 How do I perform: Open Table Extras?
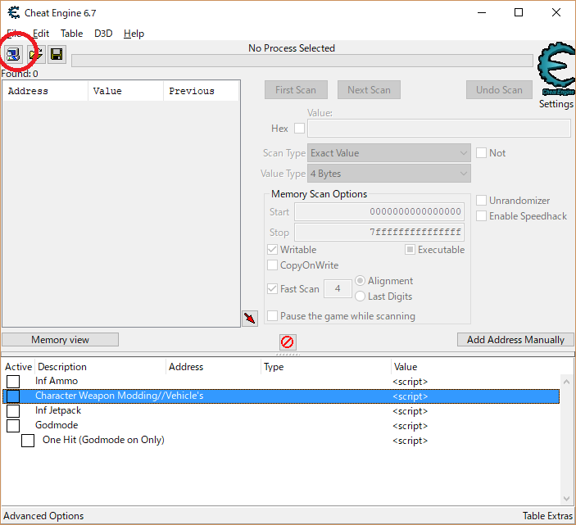pos(547,516)
